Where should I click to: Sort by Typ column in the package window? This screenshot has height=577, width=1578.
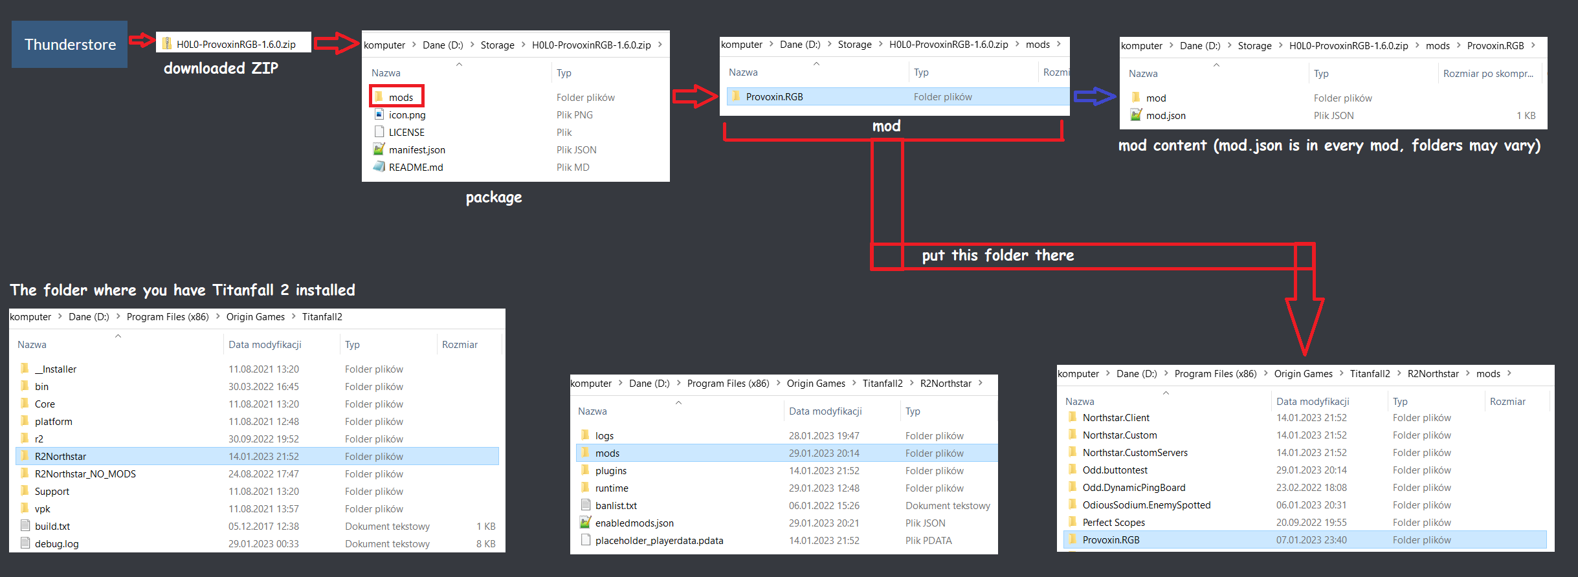tap(564, 72)
